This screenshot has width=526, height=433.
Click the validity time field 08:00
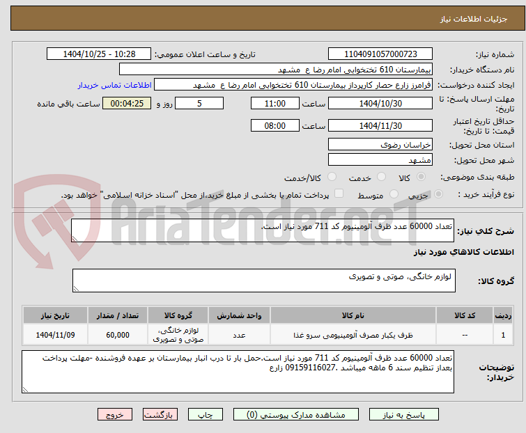tap(274, 125)
